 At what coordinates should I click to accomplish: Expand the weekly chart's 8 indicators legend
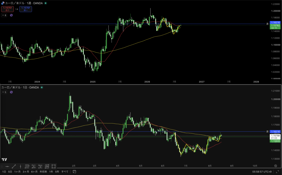4,15
